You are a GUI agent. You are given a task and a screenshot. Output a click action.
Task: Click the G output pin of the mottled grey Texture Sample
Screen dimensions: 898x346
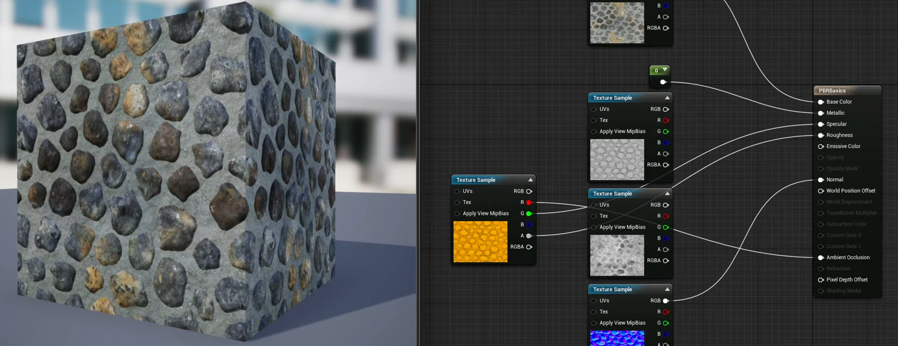point(666,227)
